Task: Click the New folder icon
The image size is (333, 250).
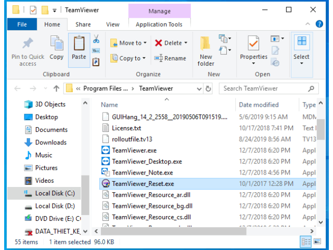Action: 205,43
